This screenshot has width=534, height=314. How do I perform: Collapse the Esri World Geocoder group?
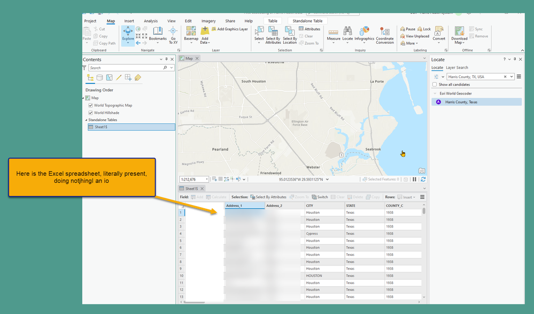435,93
